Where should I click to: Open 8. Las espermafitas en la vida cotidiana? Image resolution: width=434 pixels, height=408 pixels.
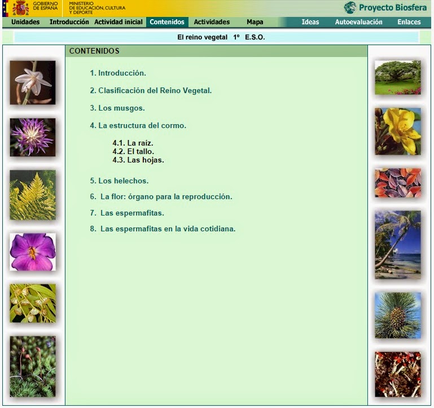[x=163, y=229]
